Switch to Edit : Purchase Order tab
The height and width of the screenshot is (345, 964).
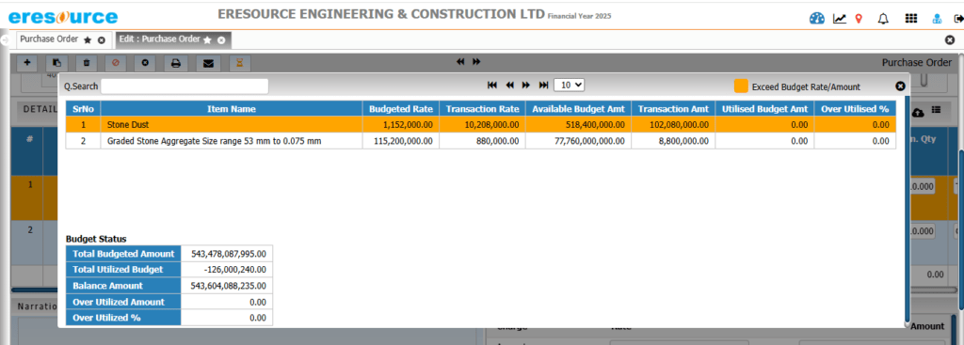point(160,39)
